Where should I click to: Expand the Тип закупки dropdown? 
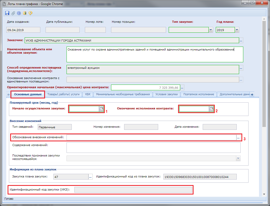tap(211, 30)
